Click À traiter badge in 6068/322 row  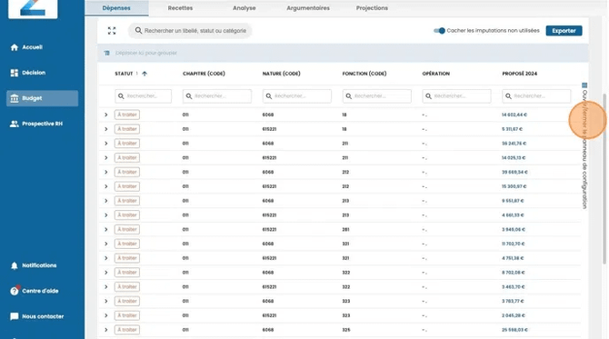(127, 273)
